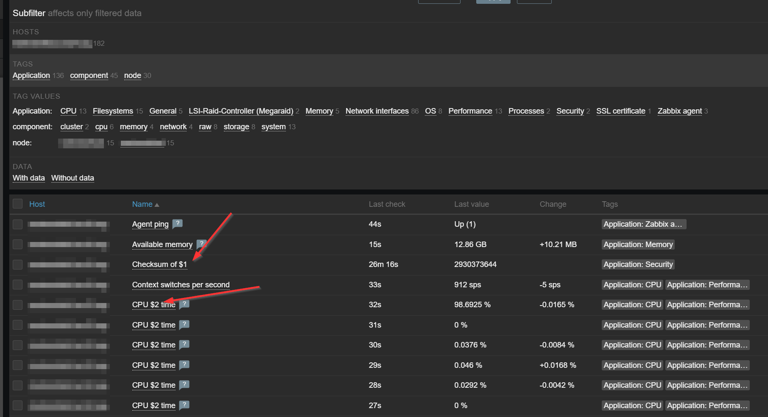Check the Agent ping row checkbox
Screen dimensions: 768x417
[x=17, y=224]
